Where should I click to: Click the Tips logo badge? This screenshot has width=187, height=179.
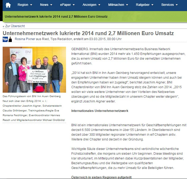[5, 39]
